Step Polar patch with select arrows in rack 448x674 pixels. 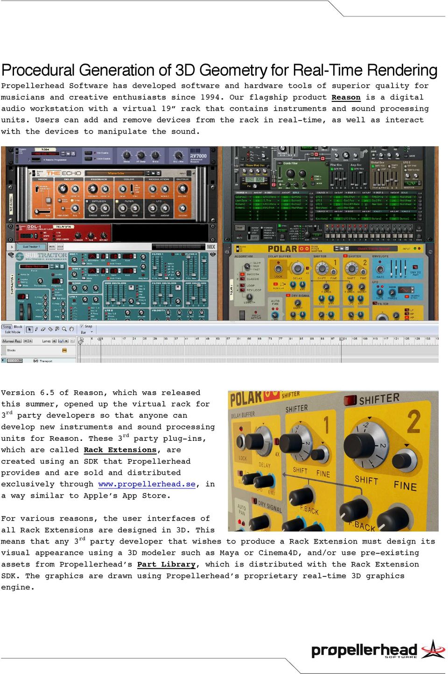336,248
